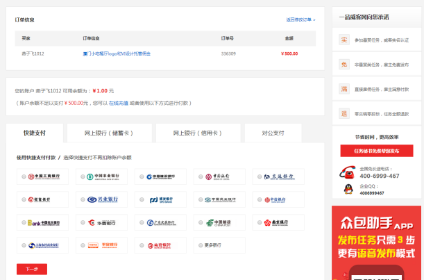This screenshot has height=280, width=424.
Task: Switch to 对公支付 tab
Action: (x=273, y=133)
